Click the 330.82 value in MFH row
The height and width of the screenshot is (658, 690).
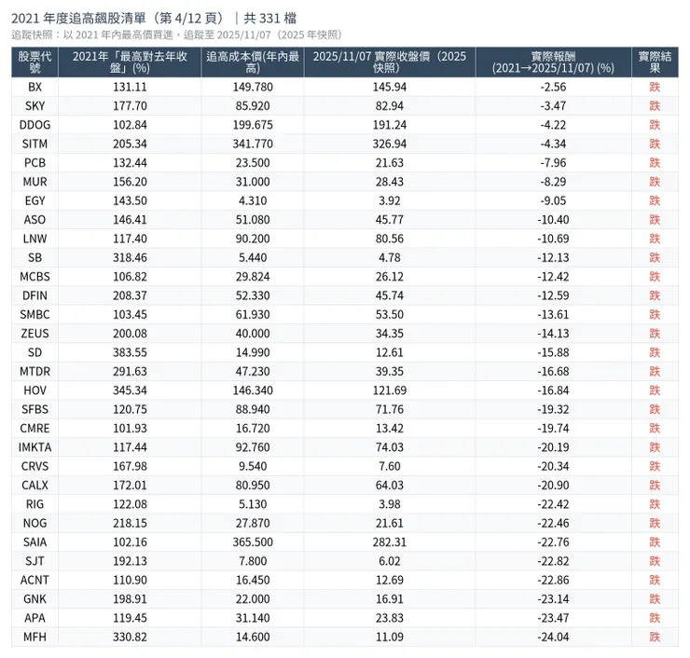pos(130,637)
